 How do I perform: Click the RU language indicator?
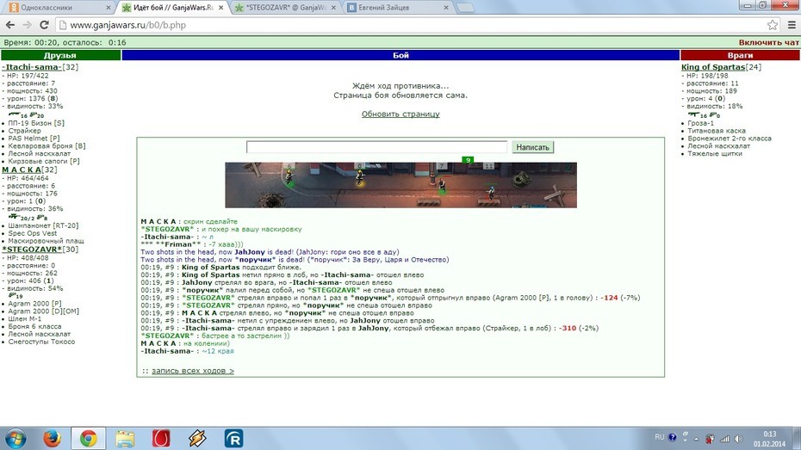(660, 437)
